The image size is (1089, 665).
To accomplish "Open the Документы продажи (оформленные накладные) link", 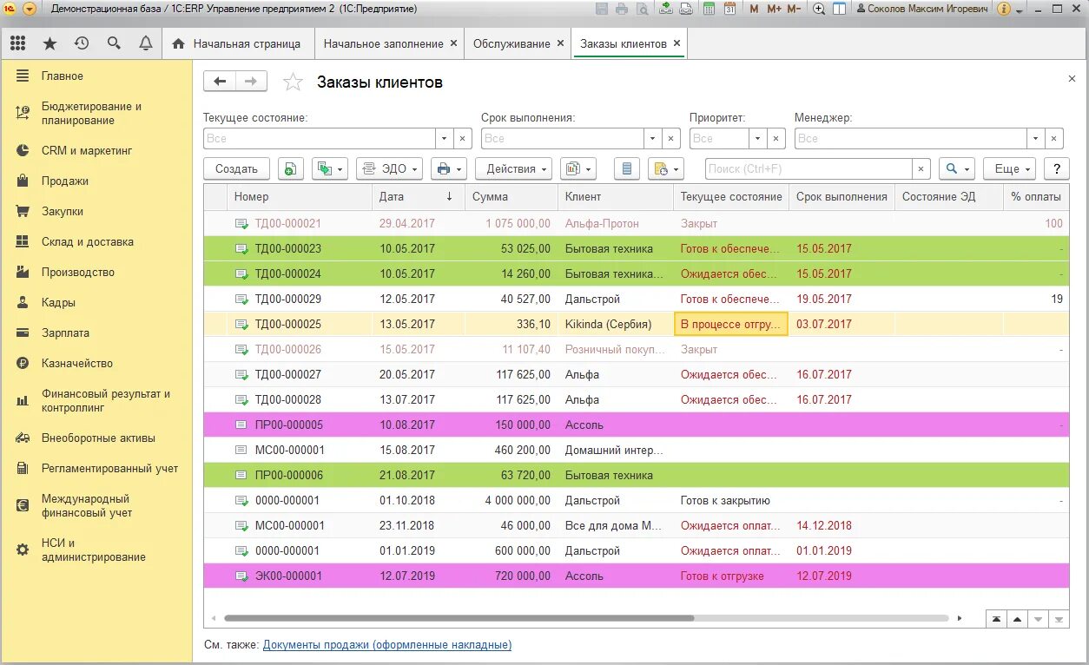I will [x=387, y=645].
